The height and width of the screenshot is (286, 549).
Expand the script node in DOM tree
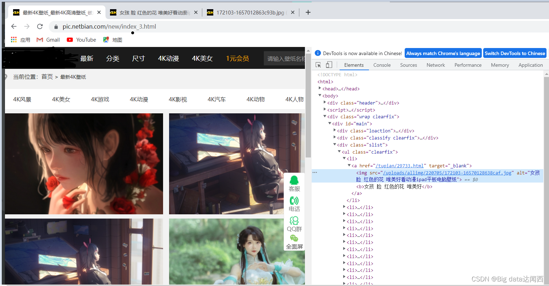[325, 109]
